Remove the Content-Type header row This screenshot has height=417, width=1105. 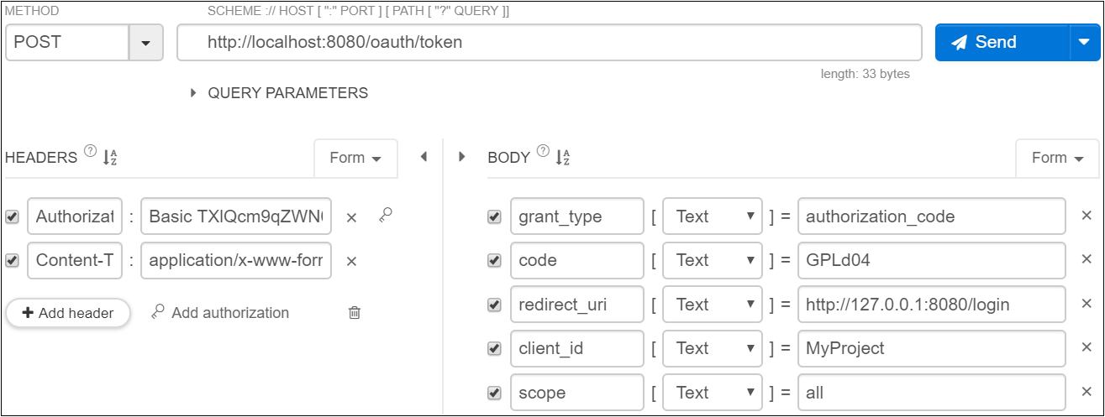point(352,261)
